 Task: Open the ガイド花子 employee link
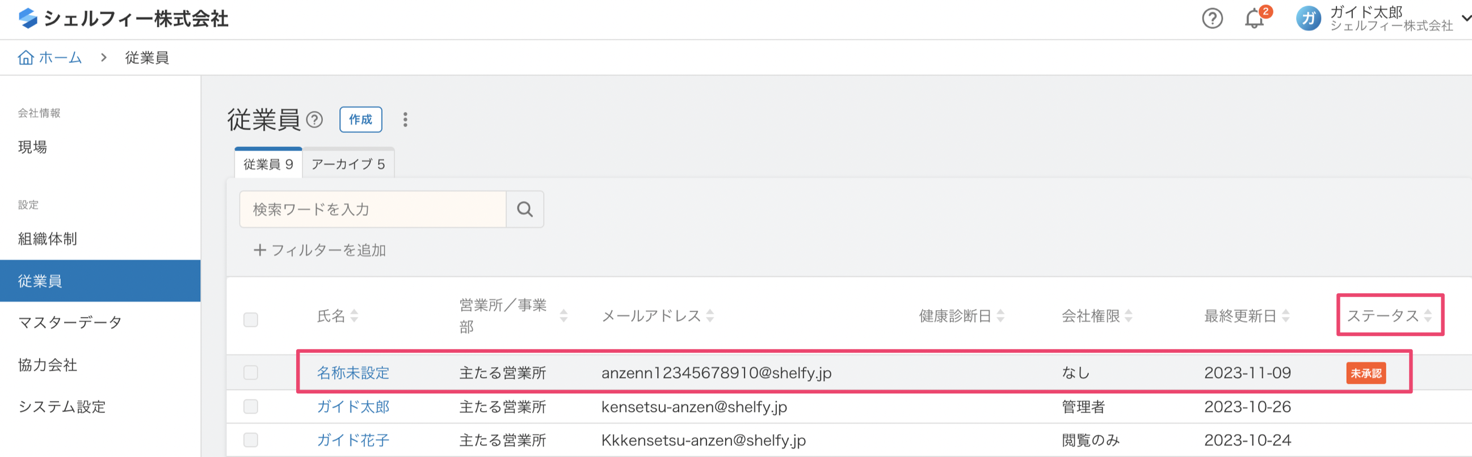pos(352,440)
